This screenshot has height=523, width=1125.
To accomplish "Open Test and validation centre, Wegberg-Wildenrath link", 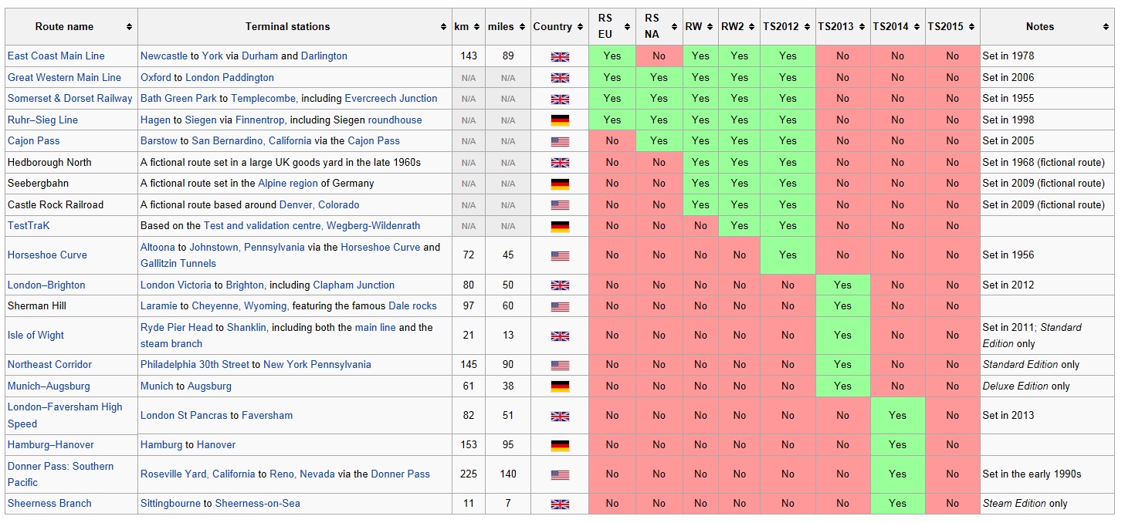I will (x=312, y=225).
